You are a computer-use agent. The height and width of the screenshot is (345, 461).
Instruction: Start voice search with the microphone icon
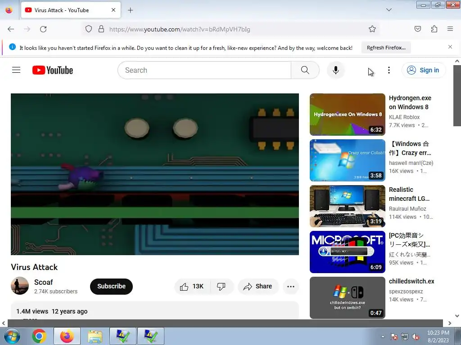(335, 70)
